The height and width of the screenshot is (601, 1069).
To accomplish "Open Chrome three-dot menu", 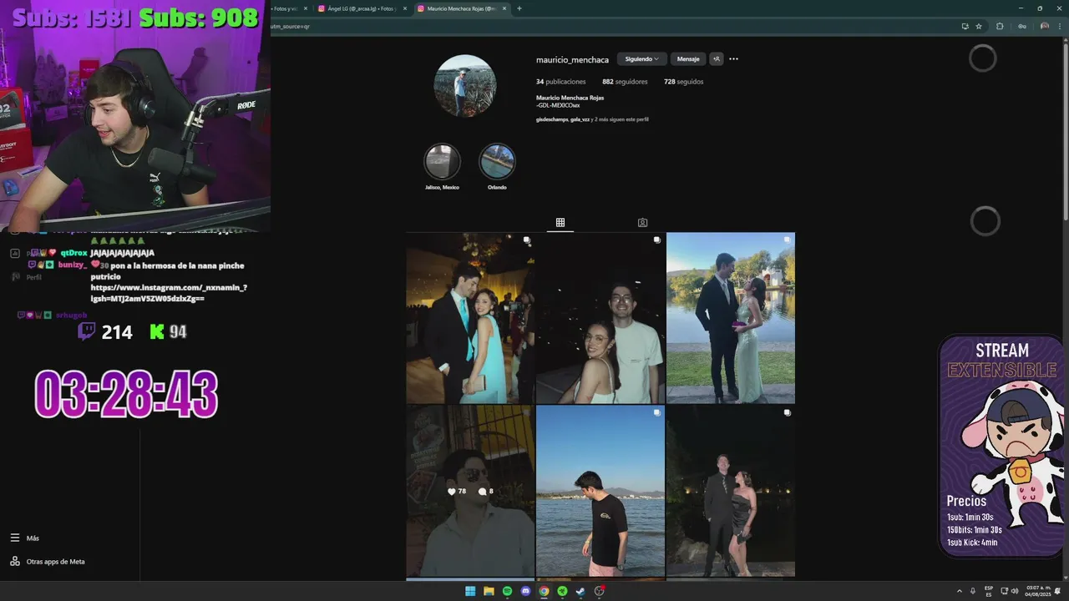I will click(1059, 26).
